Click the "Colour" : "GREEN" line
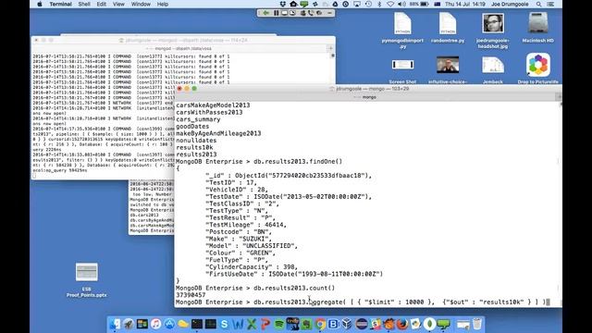Image resolution: width=592 pixels, height=333 pixels. (x=240, y=253)
